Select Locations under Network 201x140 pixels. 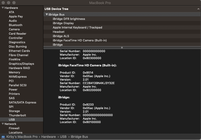(x=16, y=132)
